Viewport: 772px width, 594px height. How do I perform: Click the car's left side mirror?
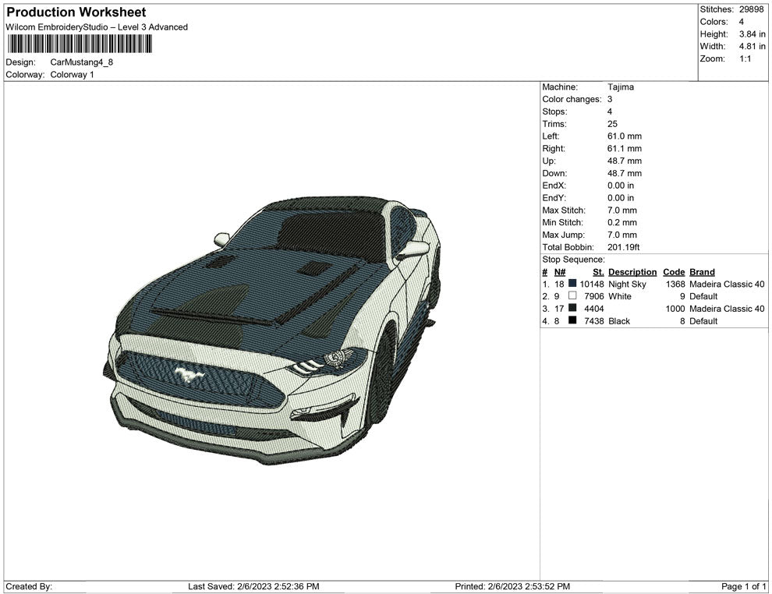(x=222, y=239)
